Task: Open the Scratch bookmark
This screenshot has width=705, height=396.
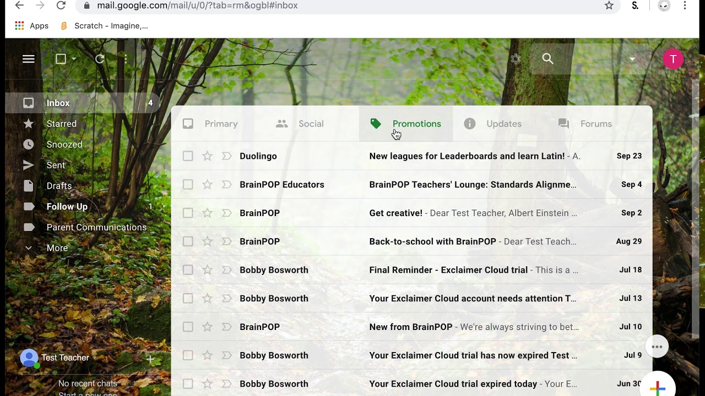Action: coord(104,26)
